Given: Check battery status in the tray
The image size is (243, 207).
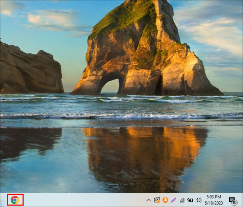Looking at the screenshot, I should click(x=190, y=200).
